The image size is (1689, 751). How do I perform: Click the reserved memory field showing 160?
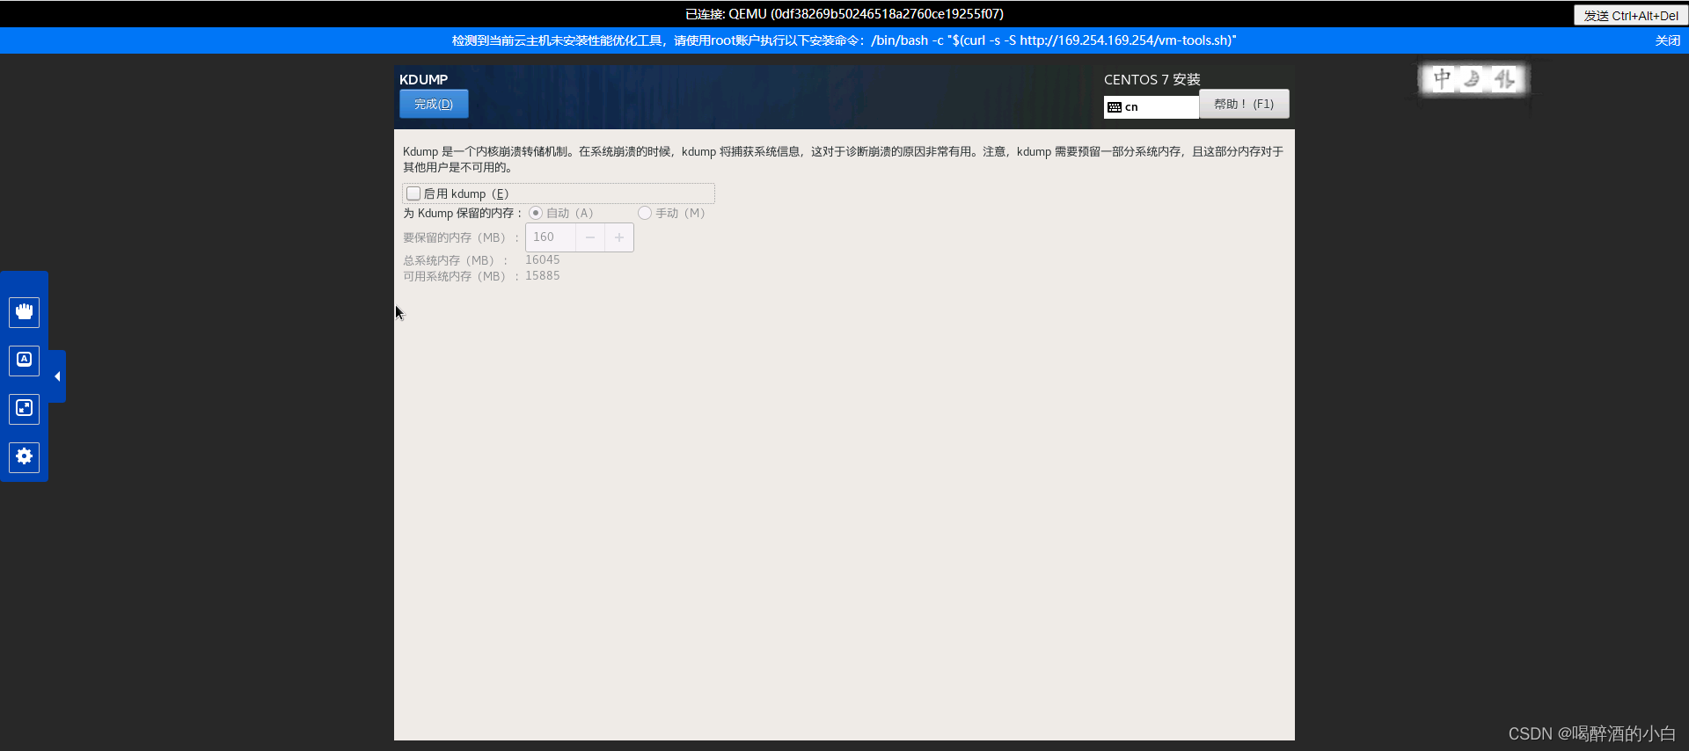(x=551, y=237)
